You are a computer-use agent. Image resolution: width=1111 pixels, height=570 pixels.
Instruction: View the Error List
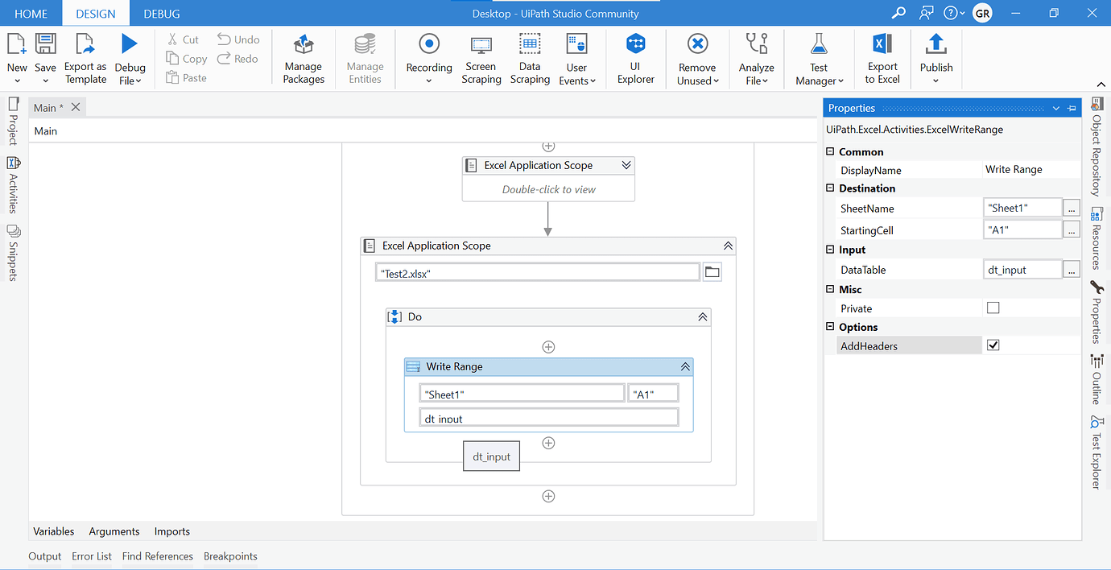[91, 556]
